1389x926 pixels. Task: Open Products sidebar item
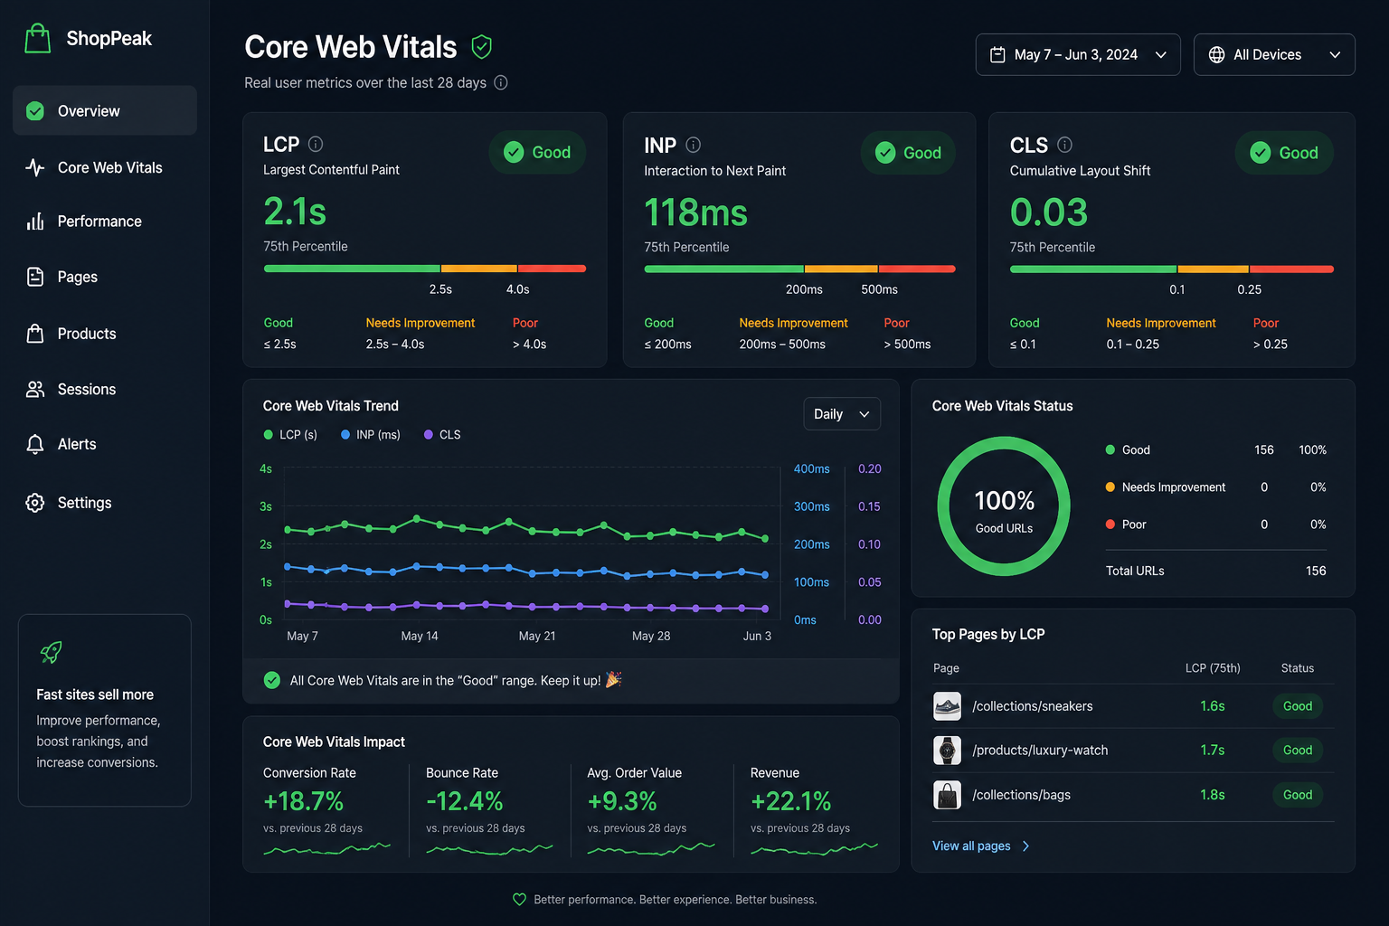pyautogui.click(x=105, y=334)
